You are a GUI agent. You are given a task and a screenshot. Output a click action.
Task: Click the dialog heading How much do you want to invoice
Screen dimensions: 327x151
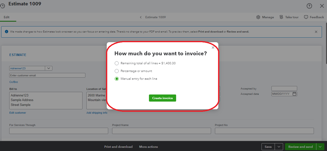click(x=161, y=54)
